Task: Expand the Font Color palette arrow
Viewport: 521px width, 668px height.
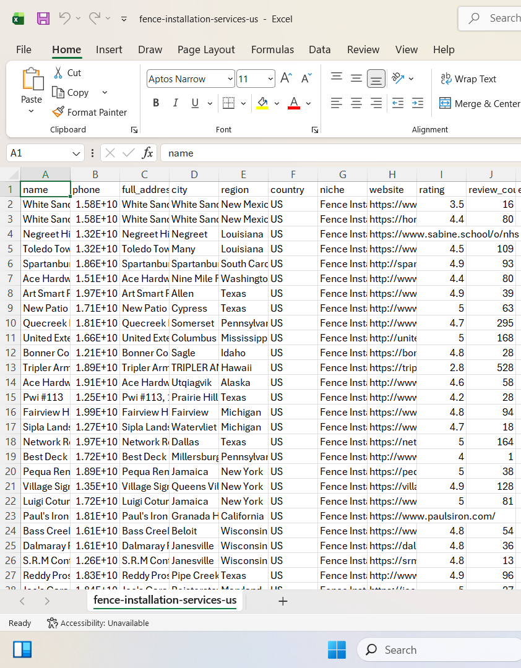Action: [x=308, y=103]
